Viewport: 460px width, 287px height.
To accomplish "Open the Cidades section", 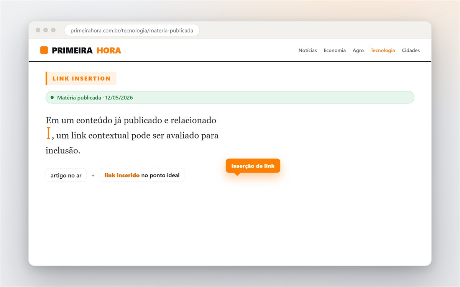I will 411,50.
